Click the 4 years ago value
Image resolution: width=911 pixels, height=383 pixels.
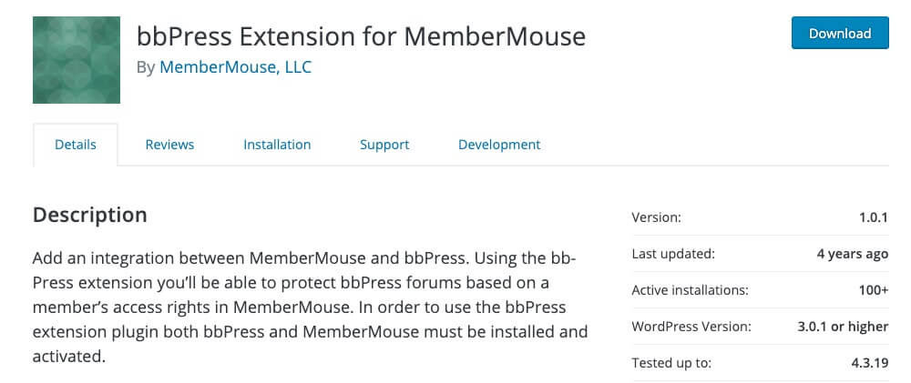853,254
